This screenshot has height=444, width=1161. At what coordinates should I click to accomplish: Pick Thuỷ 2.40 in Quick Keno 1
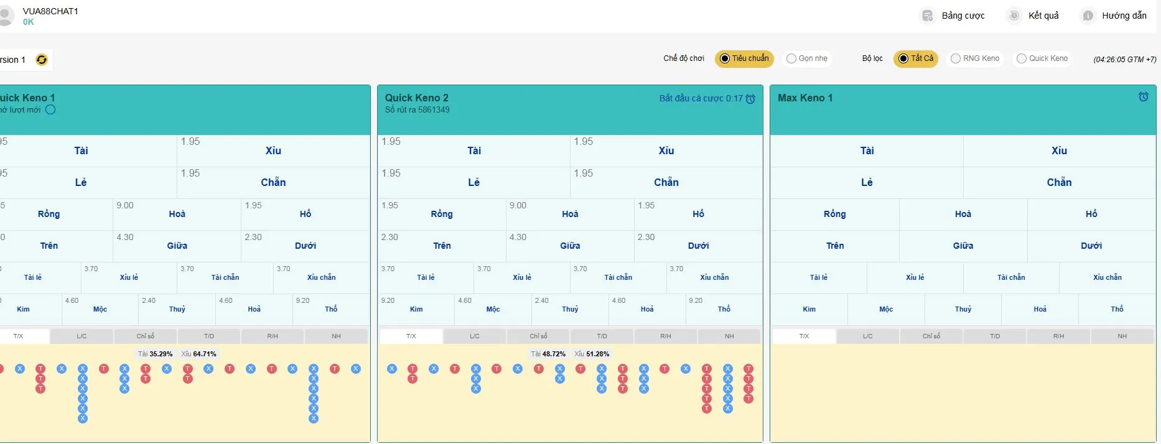[x=177, y=310]
